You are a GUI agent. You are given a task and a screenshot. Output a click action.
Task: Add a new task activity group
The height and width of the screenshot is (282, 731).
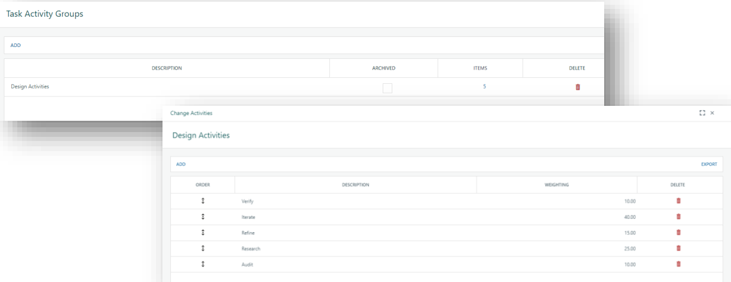click(15, 45)
